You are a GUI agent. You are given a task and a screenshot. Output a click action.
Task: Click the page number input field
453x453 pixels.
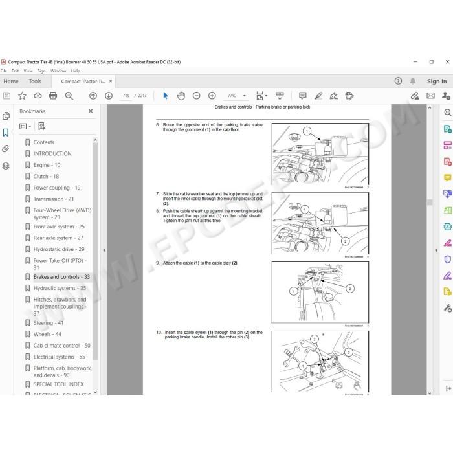(x=126, y=96)
